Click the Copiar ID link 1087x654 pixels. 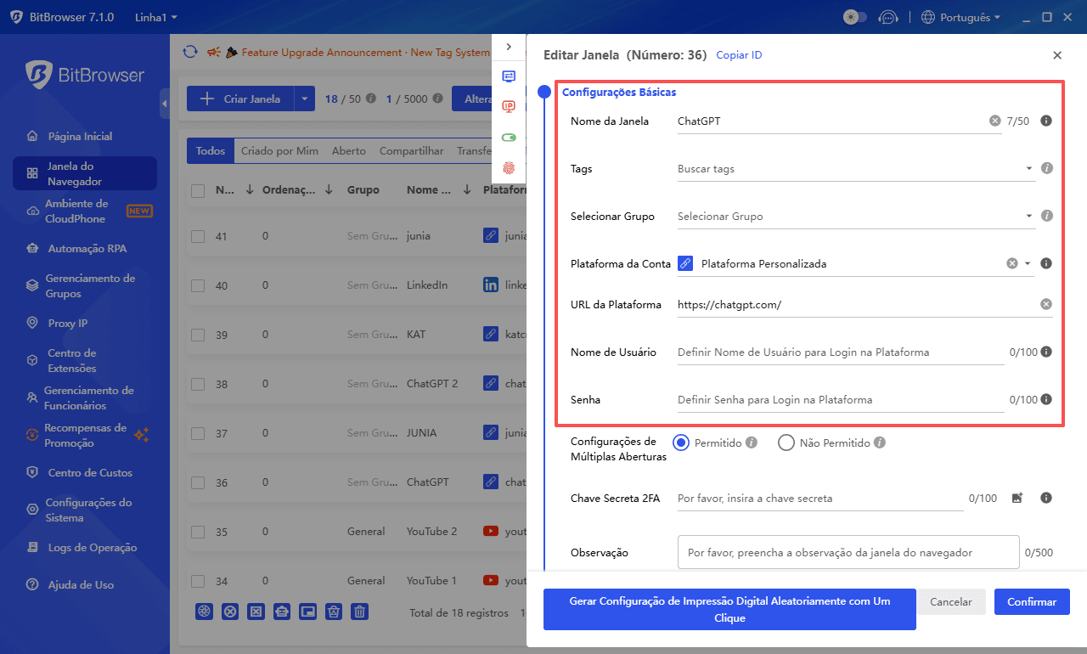point(739,54)
